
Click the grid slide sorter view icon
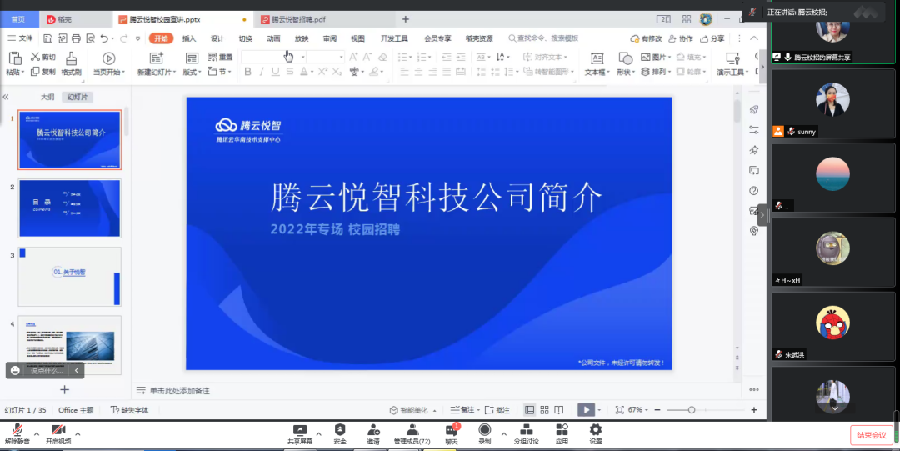click(544, 409)
